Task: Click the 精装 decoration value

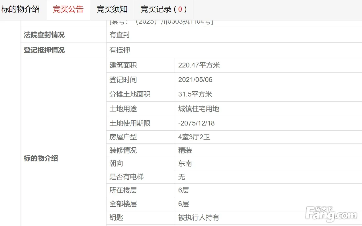Action: 185,150
